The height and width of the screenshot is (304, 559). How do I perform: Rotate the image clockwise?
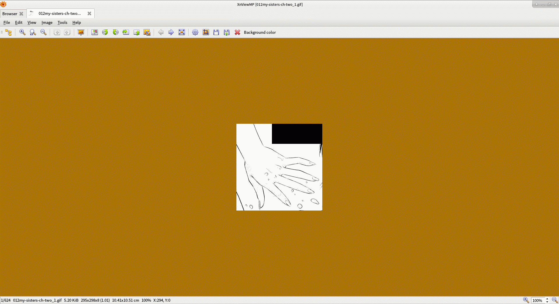[116, 32]
